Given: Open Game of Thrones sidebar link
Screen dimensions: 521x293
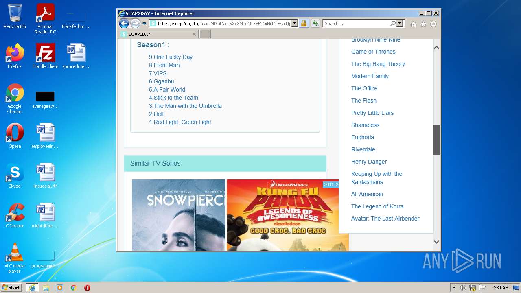Looking at the screenshot, I should point(373,52).
